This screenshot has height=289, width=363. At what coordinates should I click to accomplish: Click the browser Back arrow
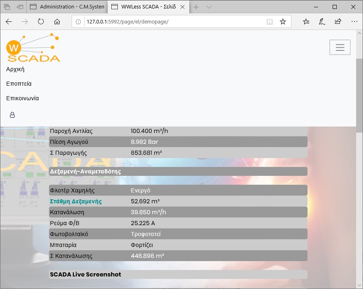tap(9, 22)
